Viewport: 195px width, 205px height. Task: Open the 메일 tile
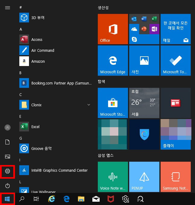pyautogui.click(x=176, y=29)
